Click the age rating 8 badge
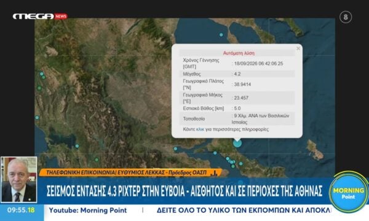 coord(346,17)
